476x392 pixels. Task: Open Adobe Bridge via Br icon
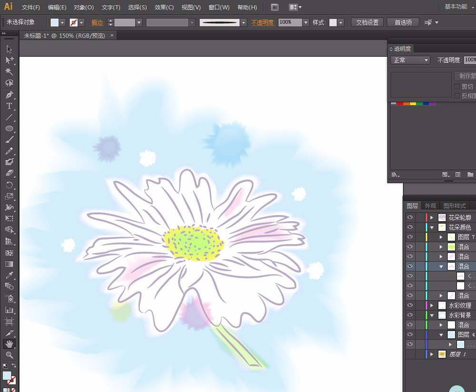[x=275, y=7]
